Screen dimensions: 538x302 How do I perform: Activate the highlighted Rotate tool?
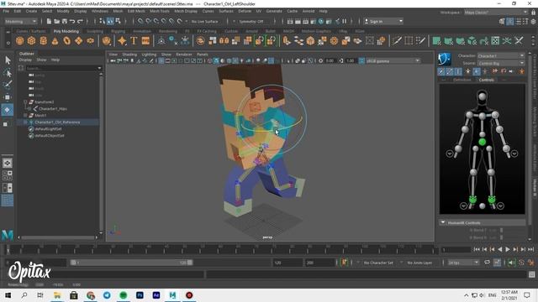[x=8, y=110]
